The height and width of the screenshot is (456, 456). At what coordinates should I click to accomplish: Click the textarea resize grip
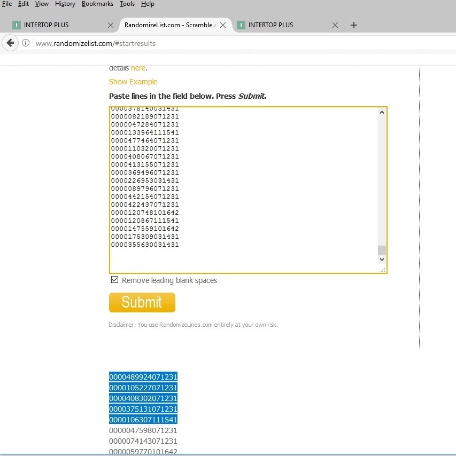point(383,270)
